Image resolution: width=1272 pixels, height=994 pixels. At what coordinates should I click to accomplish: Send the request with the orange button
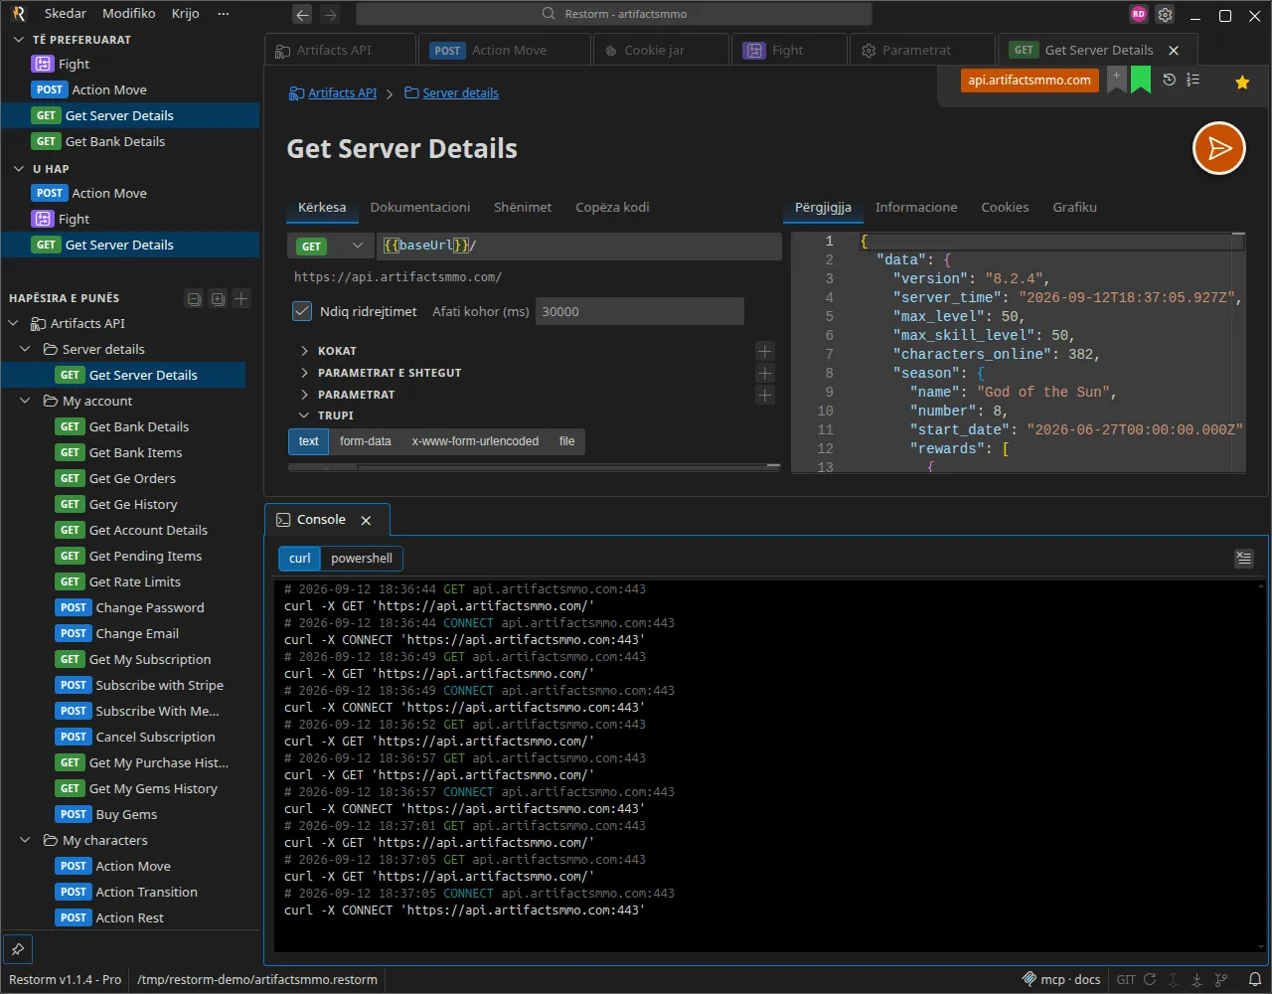click(1218, 148)
